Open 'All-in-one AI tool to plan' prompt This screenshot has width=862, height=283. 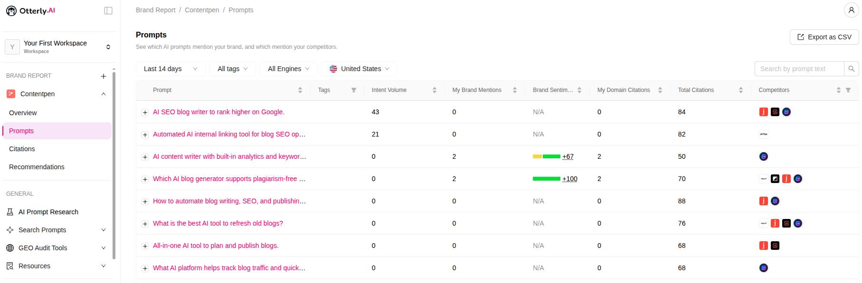(216, 246)
